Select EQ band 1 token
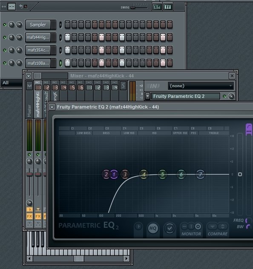 point(114,175)
